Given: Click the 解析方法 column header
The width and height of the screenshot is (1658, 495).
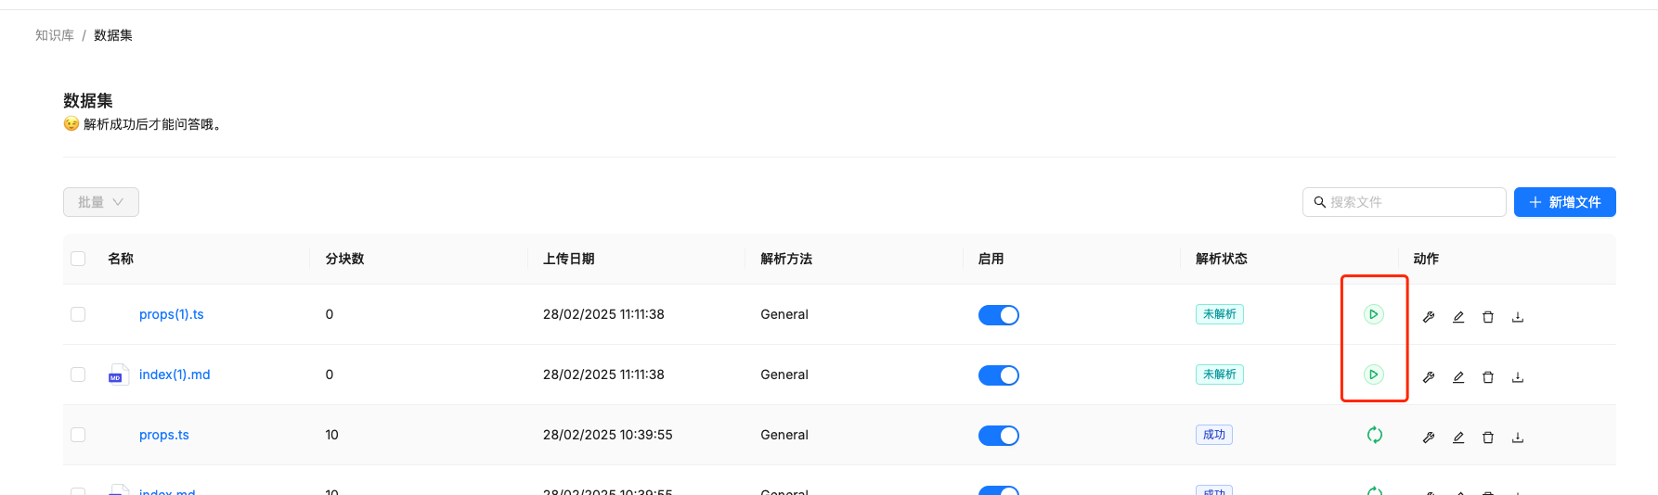Looking at the screenshot, I should click(786, 259).
